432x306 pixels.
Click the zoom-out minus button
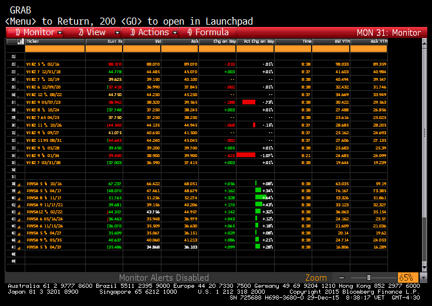[x=342, y=277]
